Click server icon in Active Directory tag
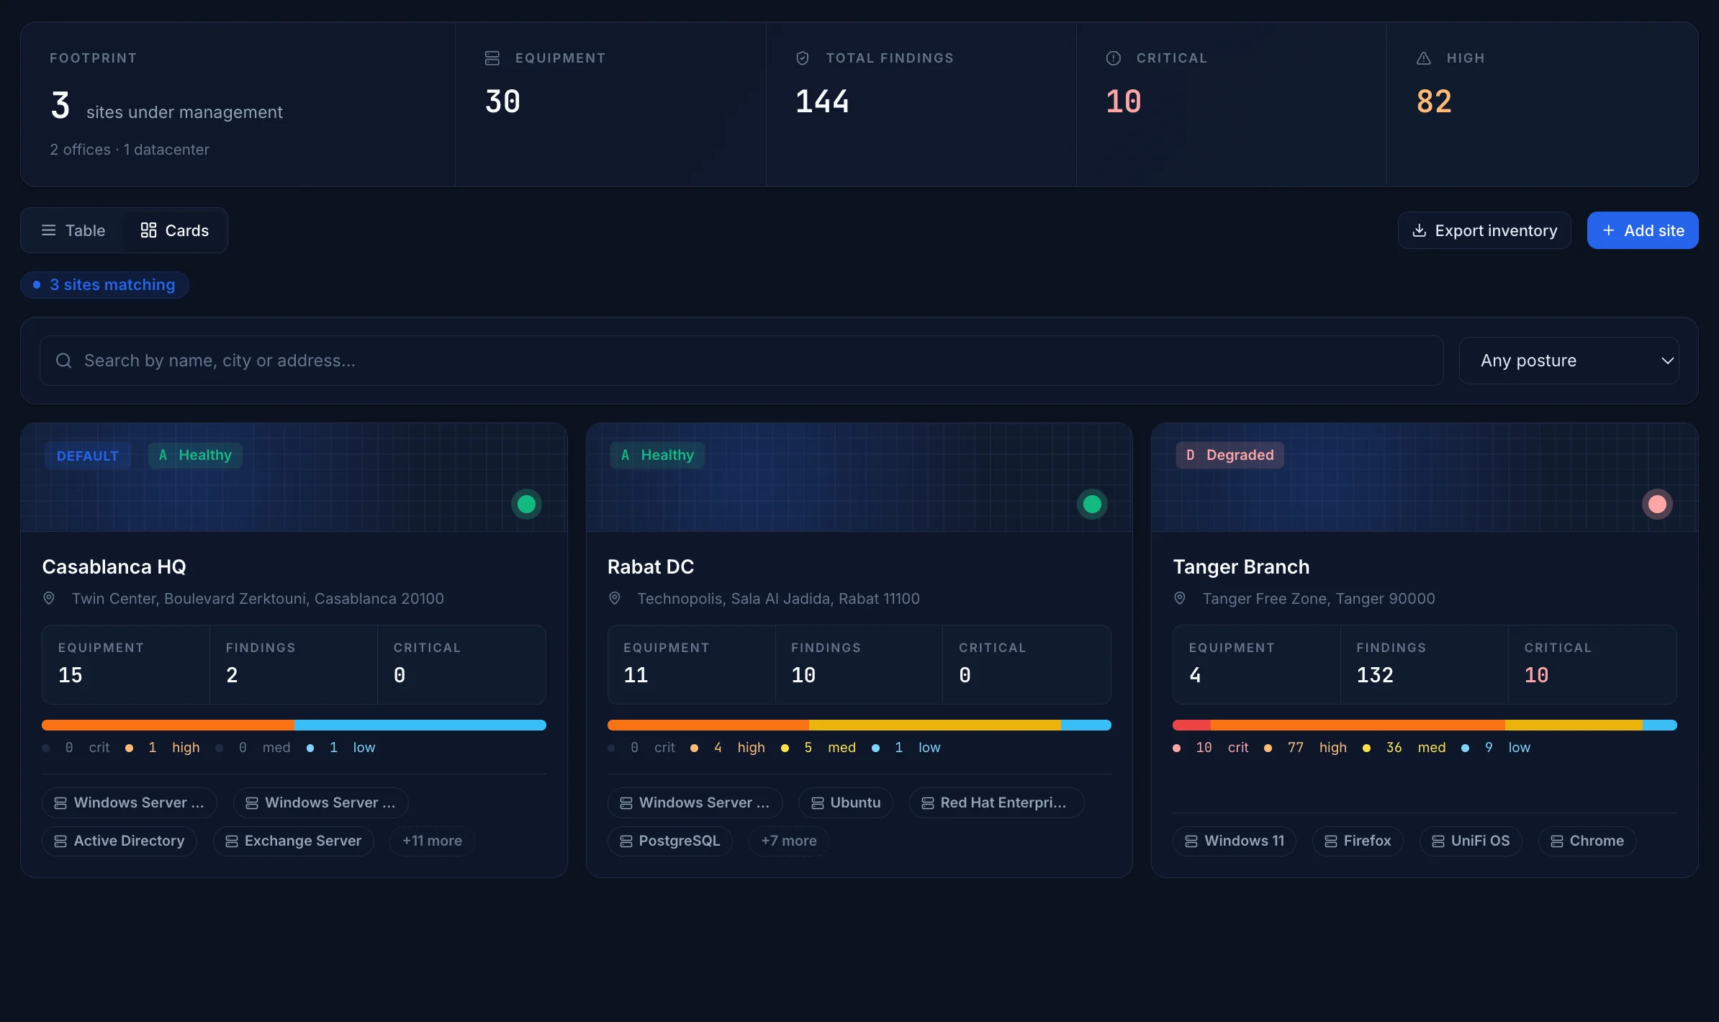The height and width of the screenshot is (1022, 1719). [60, 841]
